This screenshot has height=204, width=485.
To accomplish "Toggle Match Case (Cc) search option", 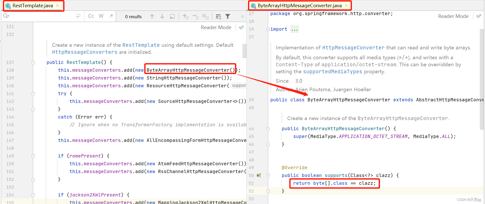I will tap(91, 16).
